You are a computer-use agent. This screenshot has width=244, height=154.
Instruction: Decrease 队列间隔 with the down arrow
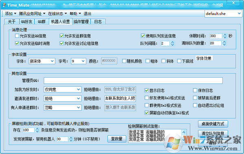172,45
